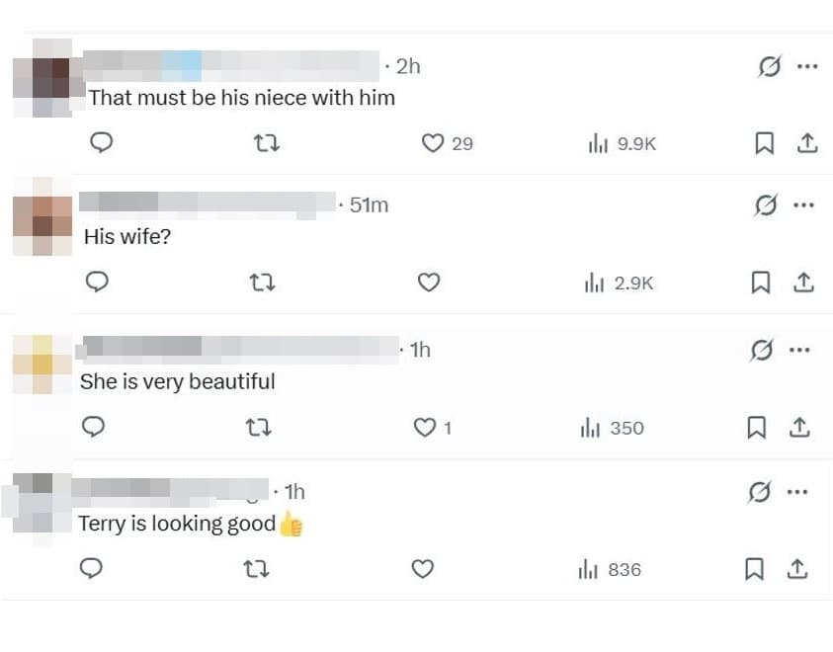Screen dimensions: 833x652
Task: View analytics showing 9.9K views
Action: click(623, 143)
